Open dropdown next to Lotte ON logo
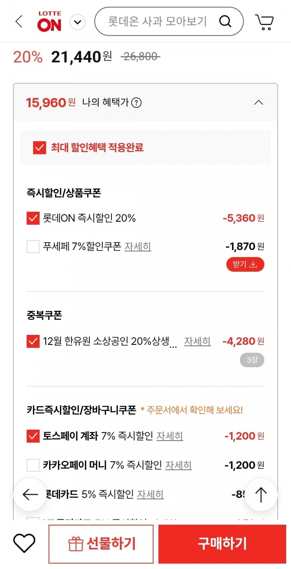 click(x=78, y=22)
